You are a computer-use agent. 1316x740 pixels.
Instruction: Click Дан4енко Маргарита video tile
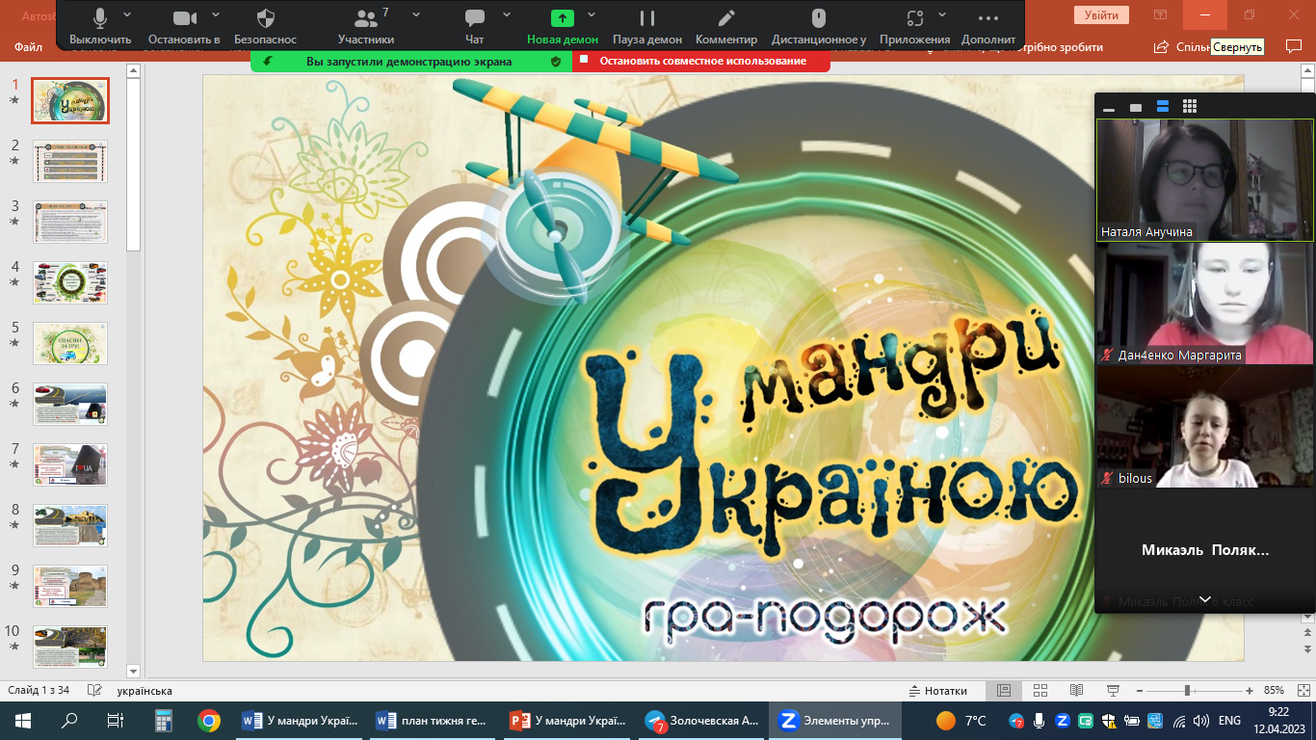pyautogui.click(x=1205, y=304)
